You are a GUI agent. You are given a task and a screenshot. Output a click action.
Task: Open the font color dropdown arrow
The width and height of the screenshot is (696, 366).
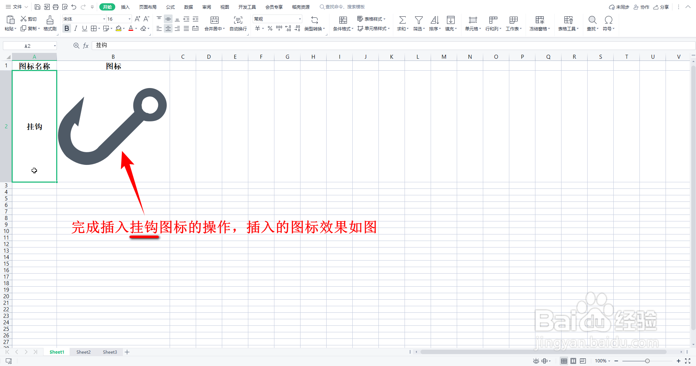[136, 28]
